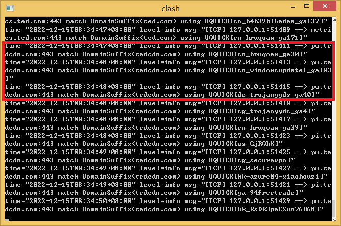Screen dimensions: 341x226
Task: Click the ga_94freetrade proxy entry
Action: [267, 193]
